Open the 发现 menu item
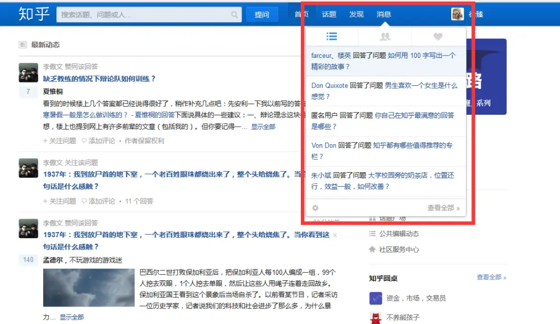Viewport: 560px width, 324px height. tap(356, 14)
